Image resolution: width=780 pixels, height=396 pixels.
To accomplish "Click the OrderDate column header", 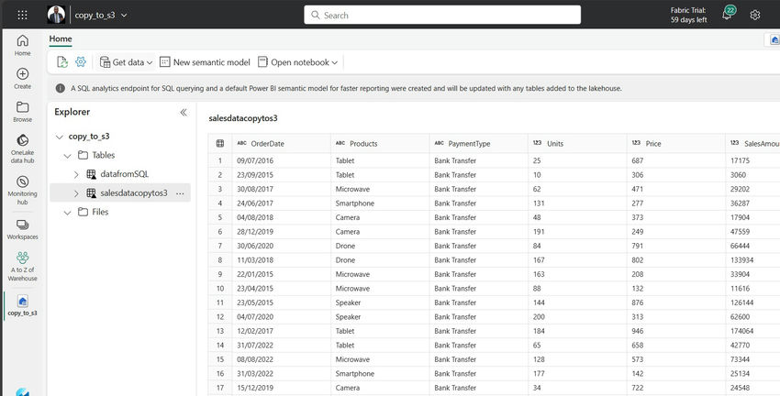I will click(281, 144).
